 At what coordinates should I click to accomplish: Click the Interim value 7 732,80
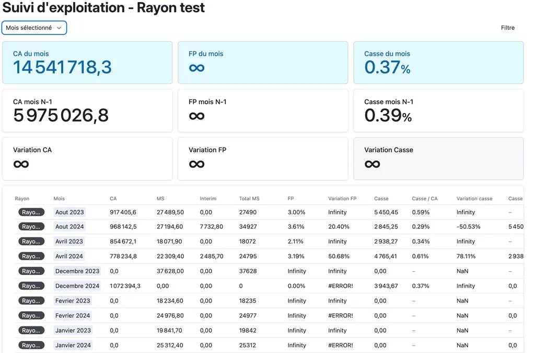point(212,227)
